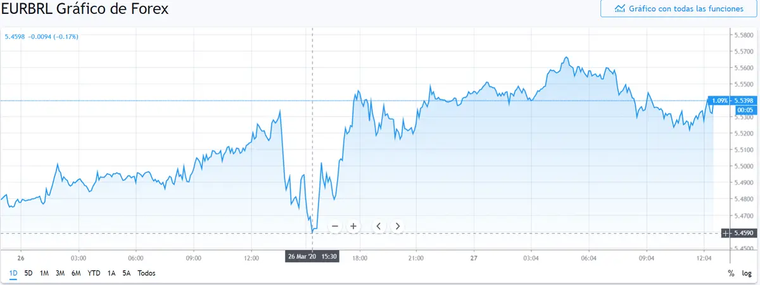Select the 5D time range
The image size is (760, 285).
(x=28, y=273)
